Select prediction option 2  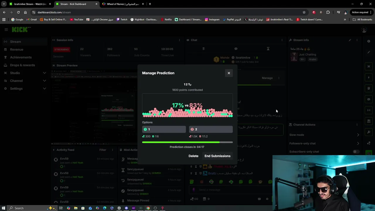pyautogui.click(x=211, y=129)
